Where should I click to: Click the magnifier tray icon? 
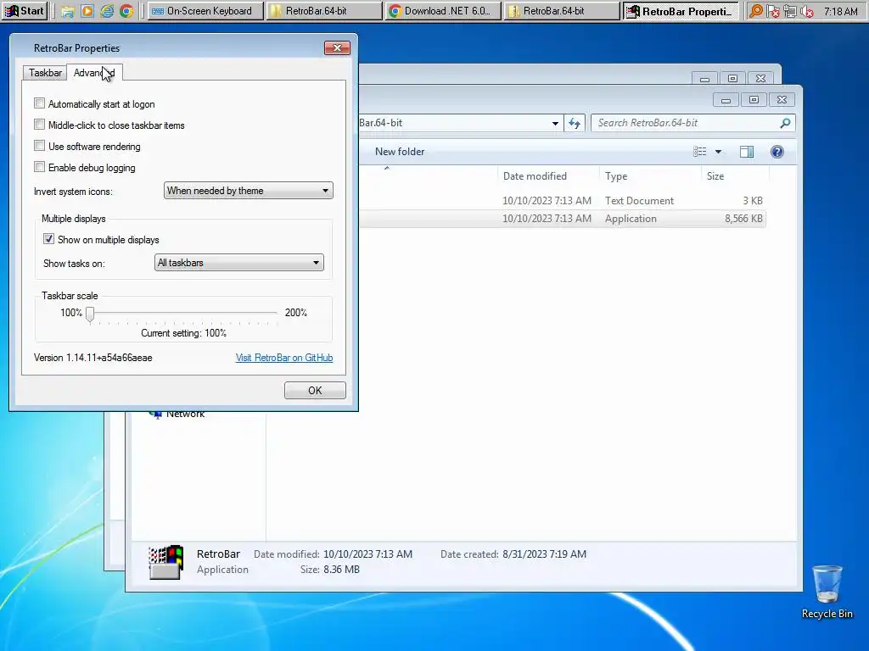pyautogui.click(x=756, y=11)
